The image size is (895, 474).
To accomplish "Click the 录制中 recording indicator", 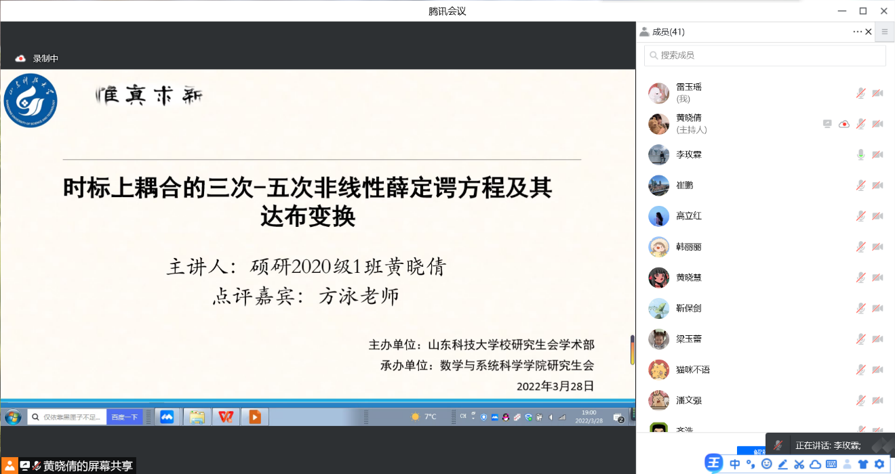I will point(38,59).
